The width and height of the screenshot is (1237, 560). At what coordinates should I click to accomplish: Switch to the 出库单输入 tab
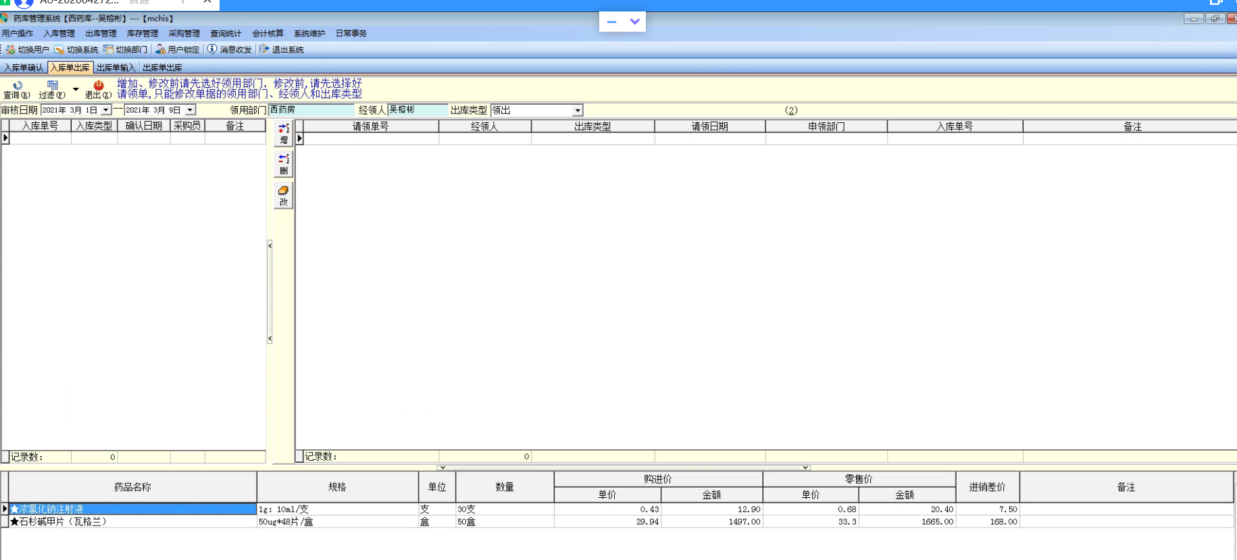[x=116, y=68]
